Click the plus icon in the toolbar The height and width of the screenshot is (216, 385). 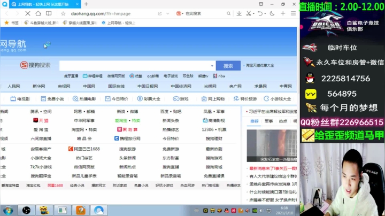tap(283, 13)
